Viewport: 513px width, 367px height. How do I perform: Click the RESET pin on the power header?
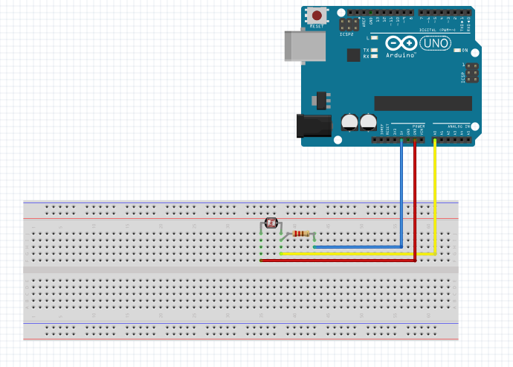pyautogui.click(x=388, y=140)
